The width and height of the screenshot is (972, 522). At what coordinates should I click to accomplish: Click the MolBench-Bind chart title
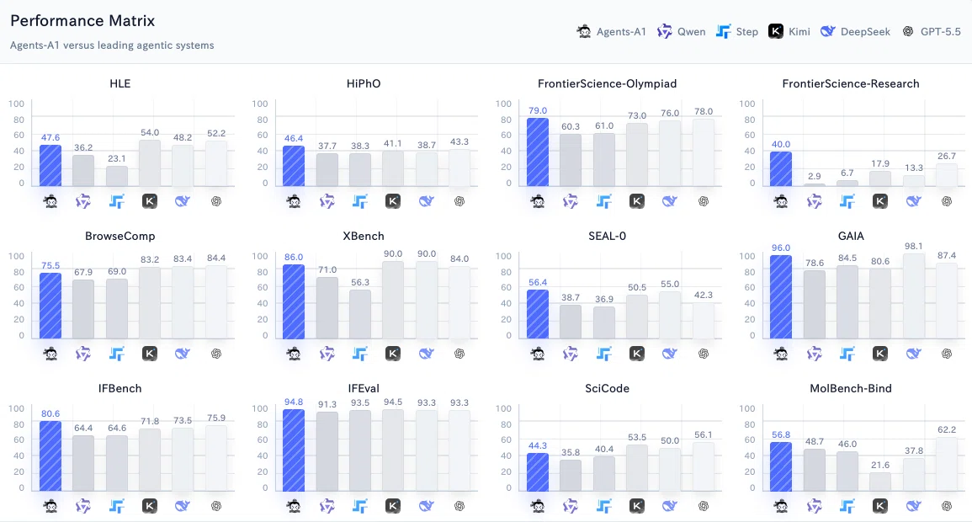[851, 389]
